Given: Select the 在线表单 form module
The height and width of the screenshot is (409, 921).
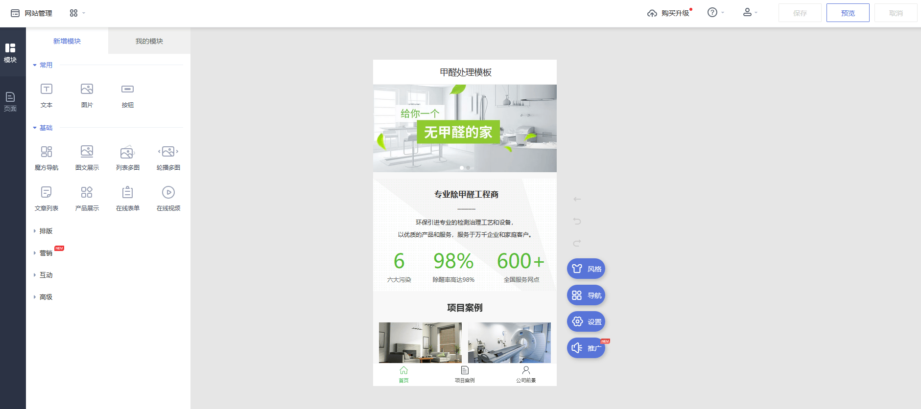Looking at the screenshot, I should [128, 198].
